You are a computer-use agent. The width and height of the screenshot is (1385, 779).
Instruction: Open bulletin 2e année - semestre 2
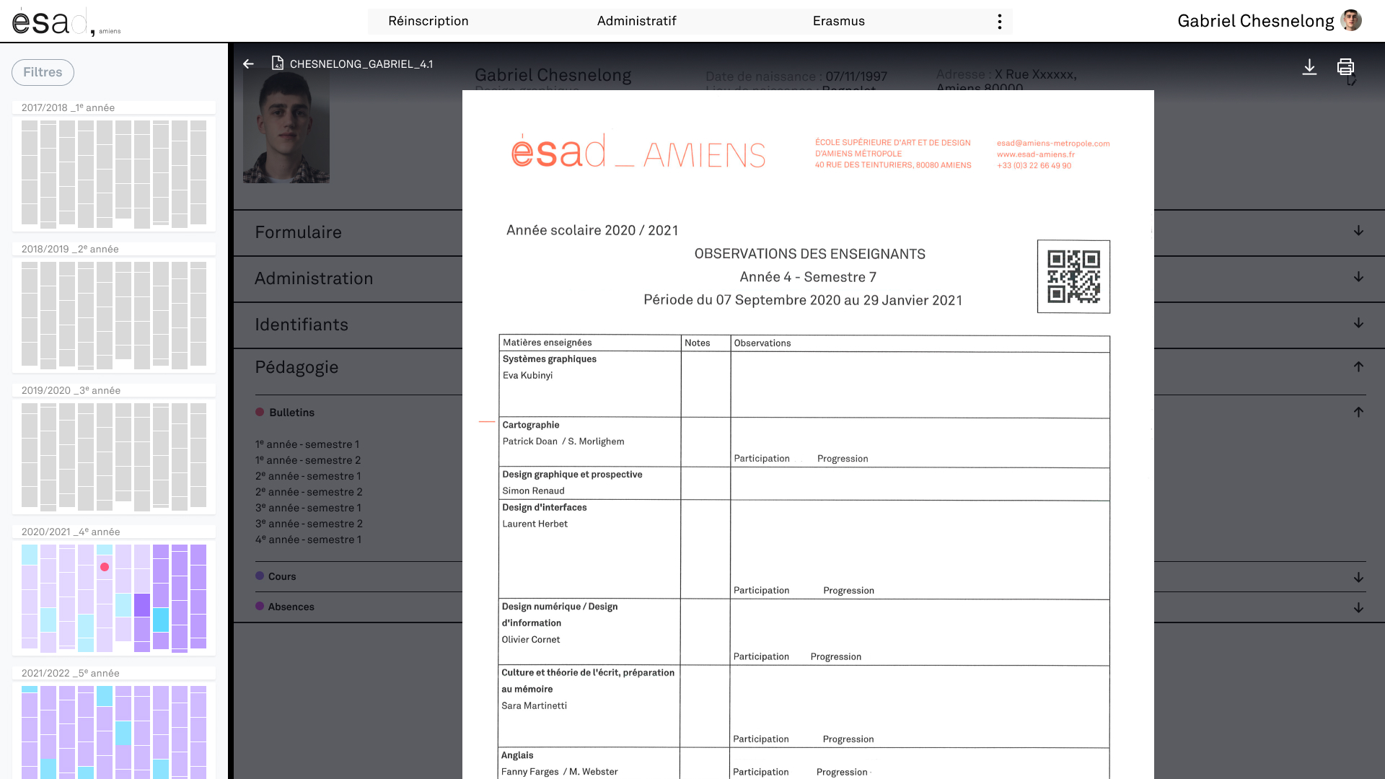[x=308, y=492]
